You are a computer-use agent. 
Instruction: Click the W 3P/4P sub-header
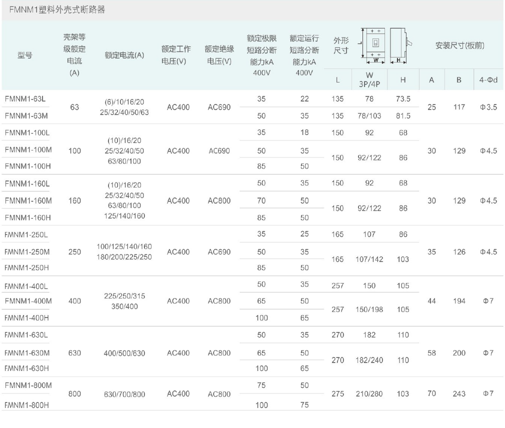(x=369, y=80)
